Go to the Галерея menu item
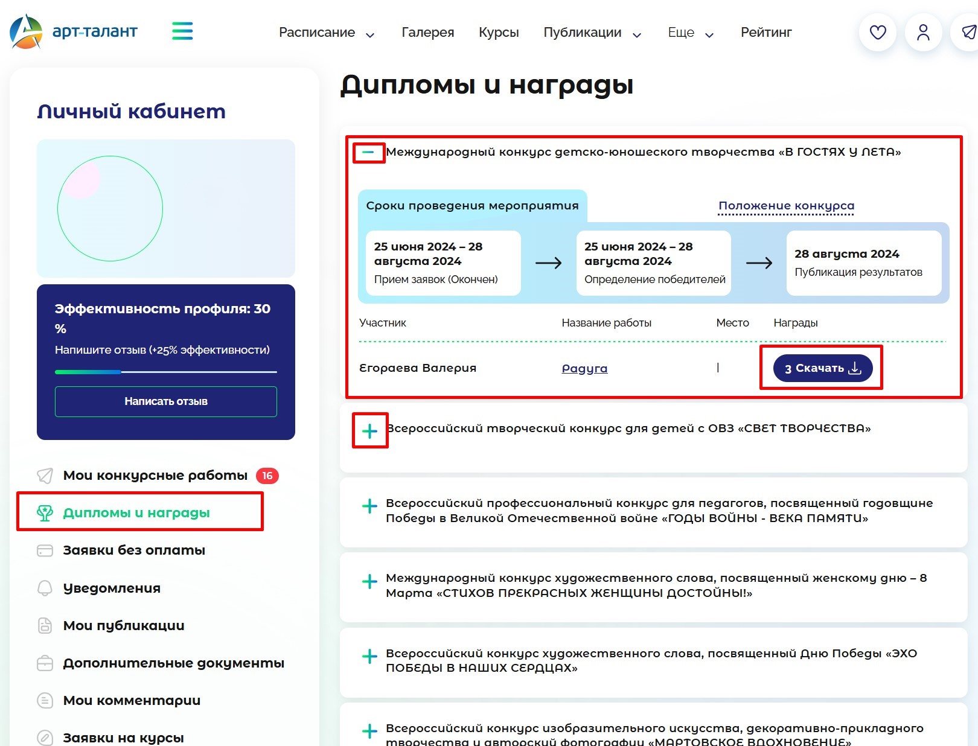This screenshot has width=978, height=746. 427,33
